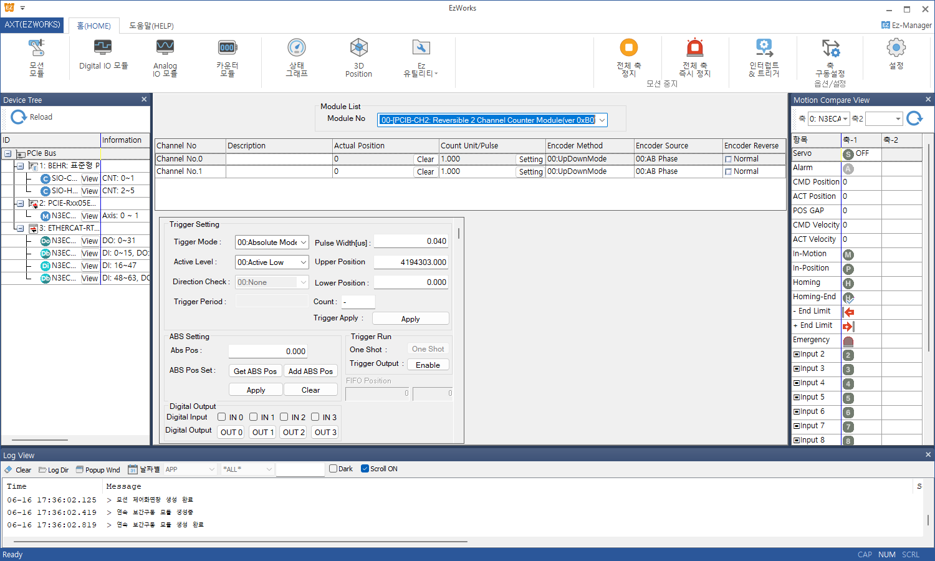Viewport: 935px width, 561px height.
Task: Open the 설정 gear settings
Action: coord(896,54)
